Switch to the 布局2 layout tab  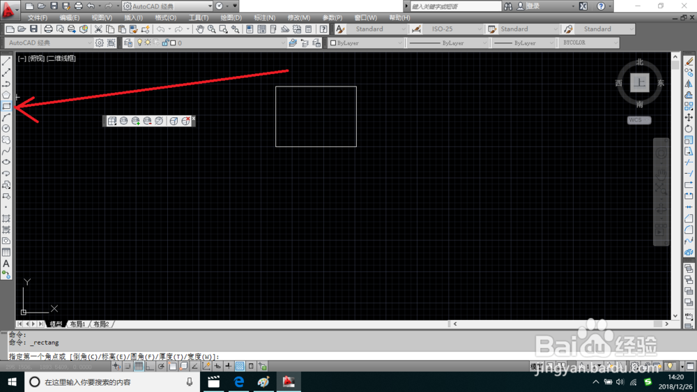tap(101, 324)
